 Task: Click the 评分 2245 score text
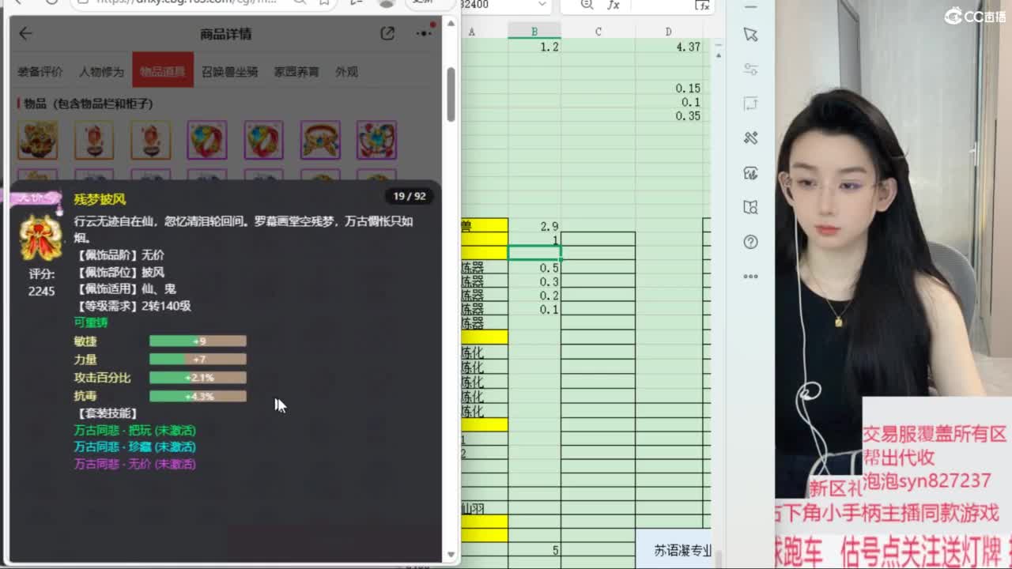pos(41,282)
